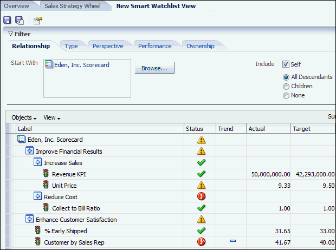The width and height of the screenshot is (336, 250).
Task: Switch to the Overview tab
Action: click(x=16, y=6)
